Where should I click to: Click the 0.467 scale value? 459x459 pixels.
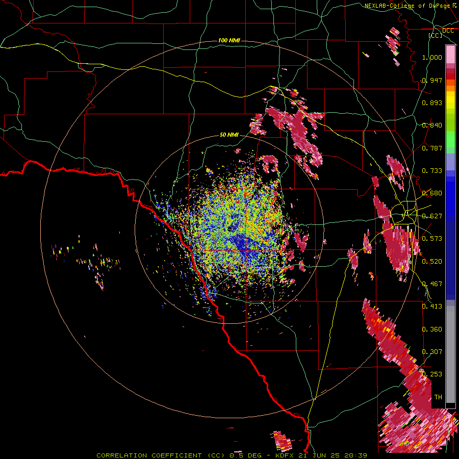click(432, 284)
